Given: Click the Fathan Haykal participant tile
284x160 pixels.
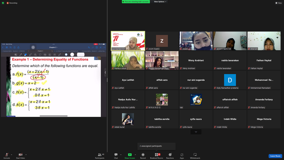Looking at the screenshot, I should (264, 60).
